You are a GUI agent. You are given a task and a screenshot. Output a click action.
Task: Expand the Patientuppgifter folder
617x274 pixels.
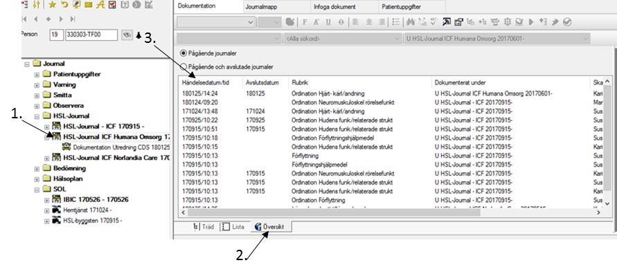point(37,74)
